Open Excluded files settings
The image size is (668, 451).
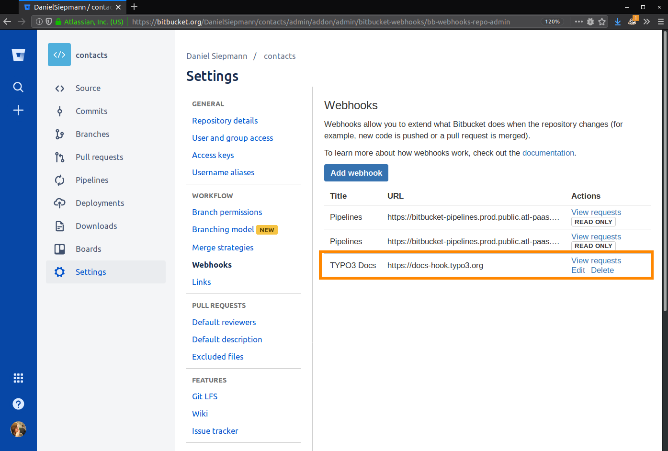tap(218, 357)
